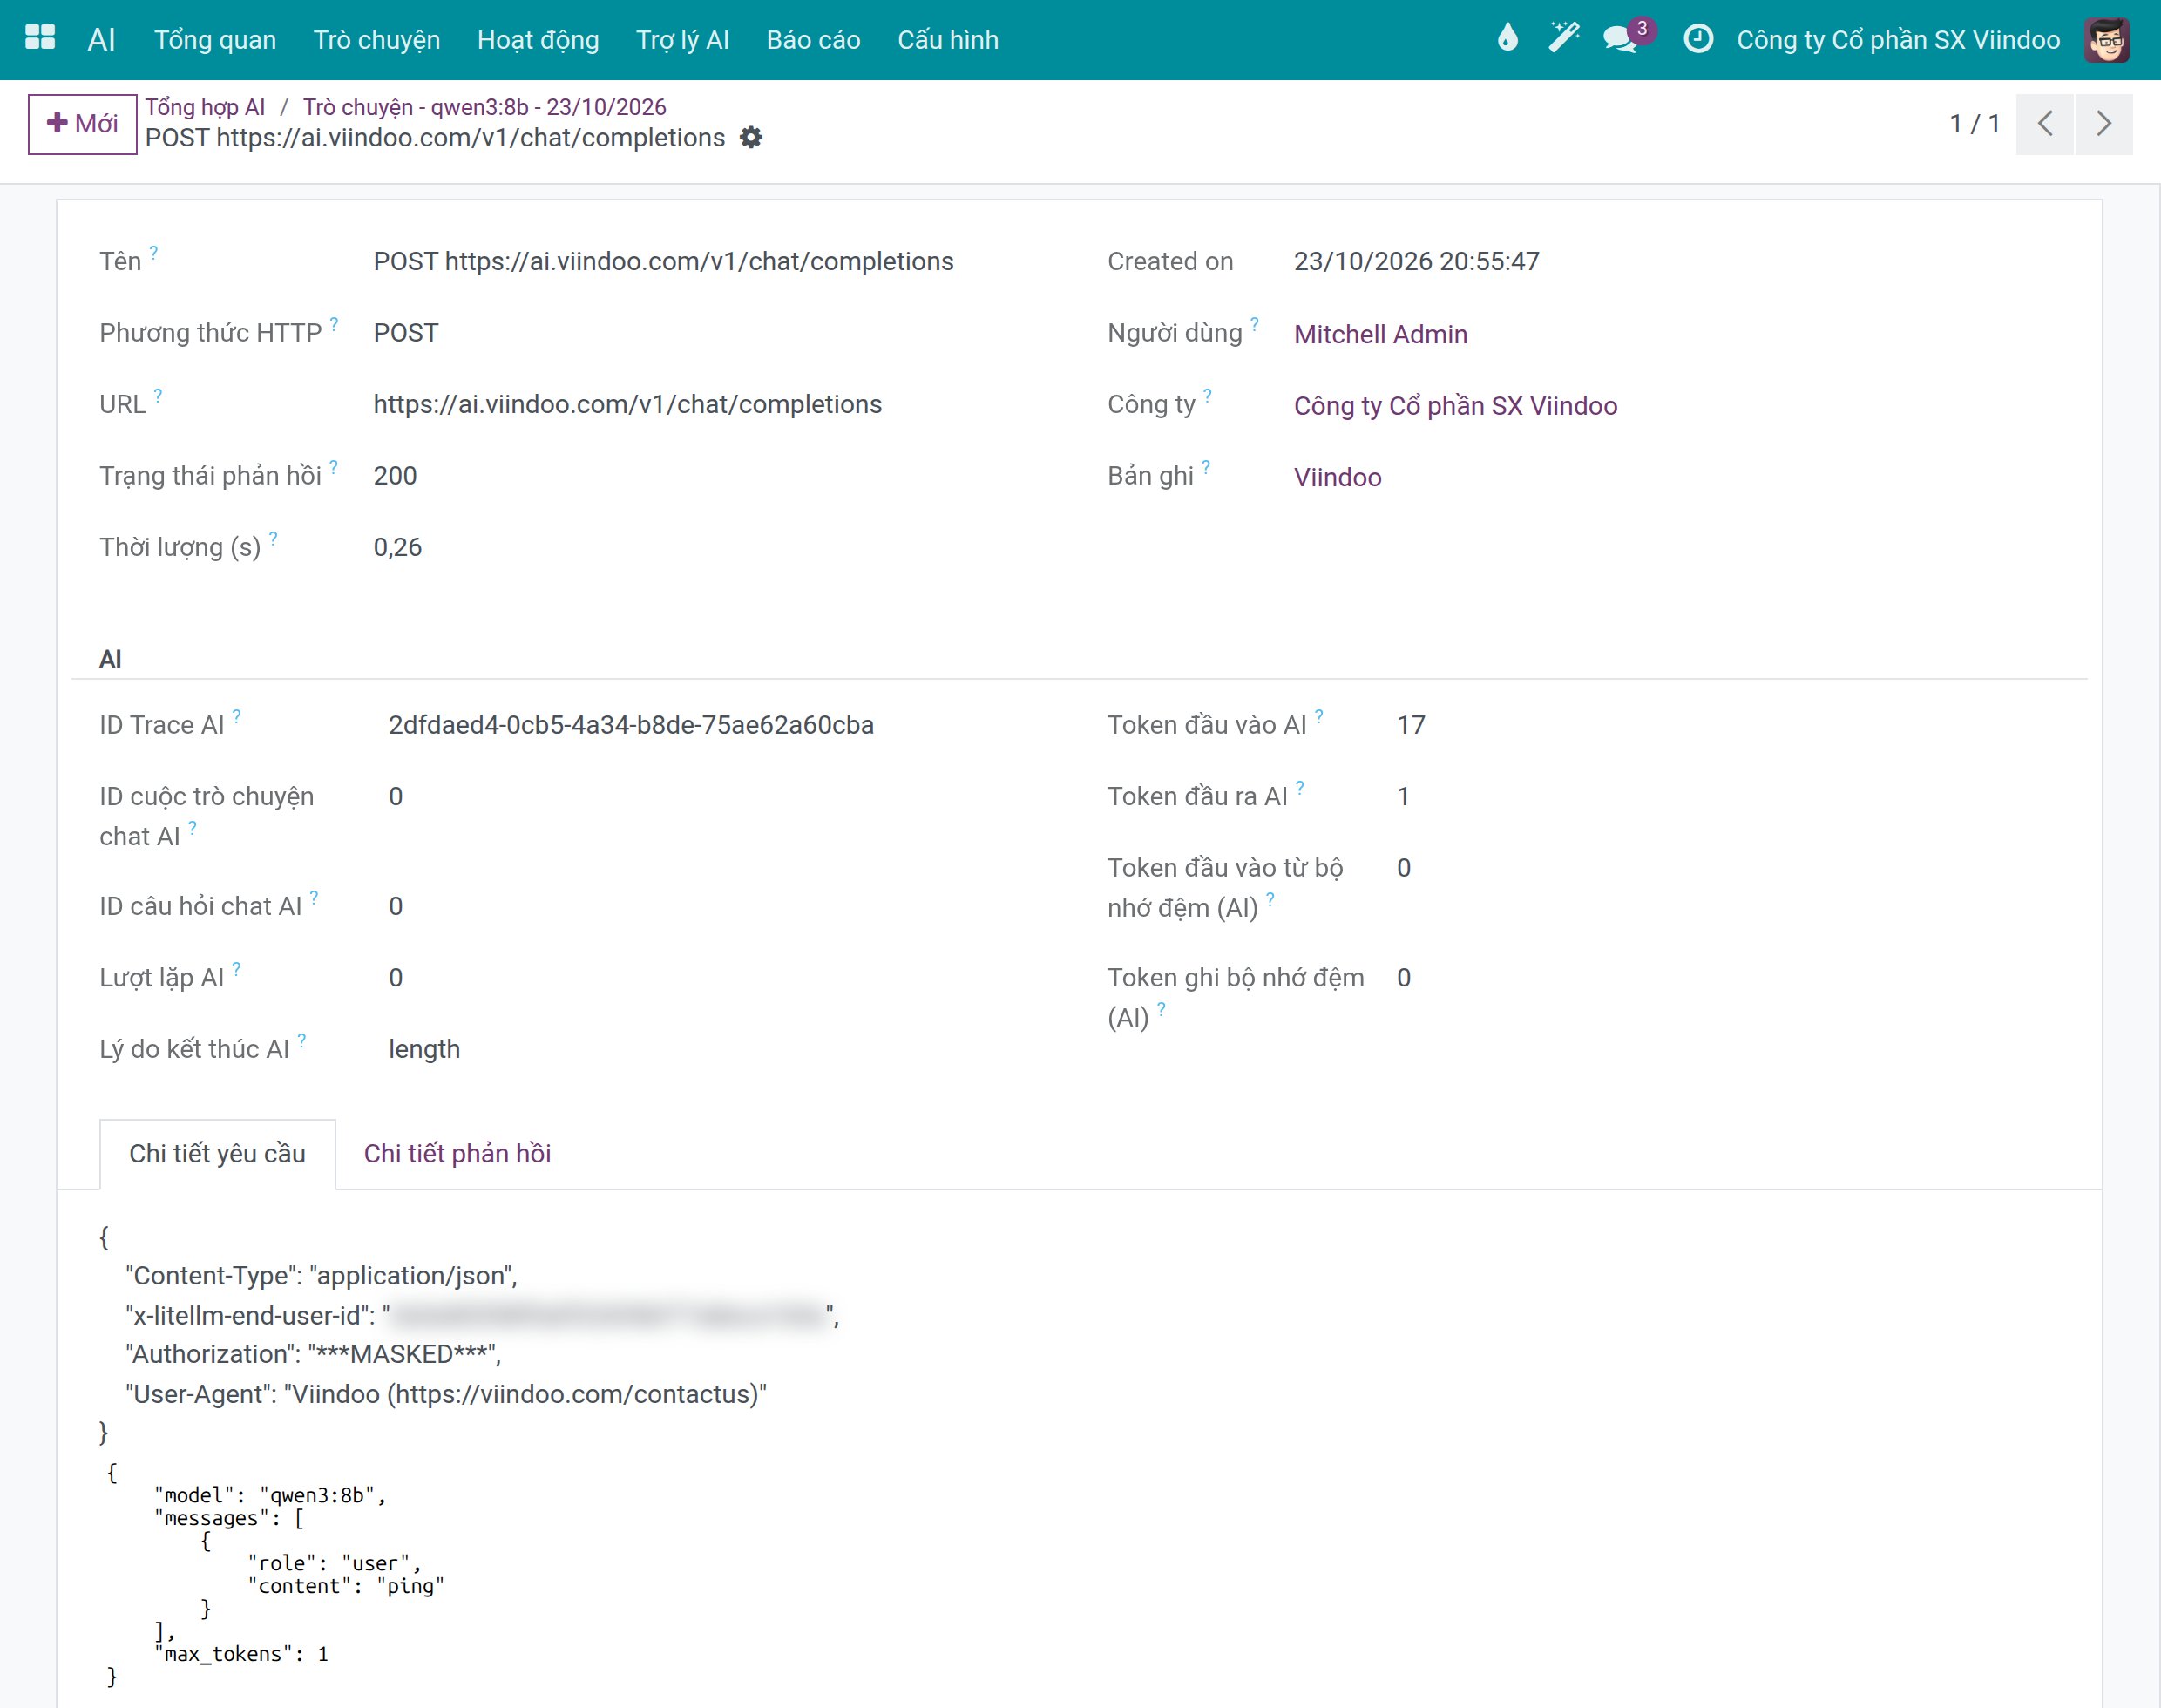Click the "Authorization": "***MASKED***" line
This screenshot has width=2161, height=1708.
tap(313, 1354)
